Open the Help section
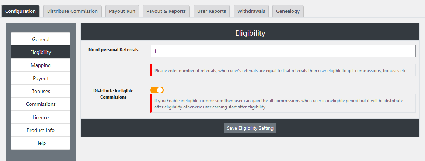Image resolution: width=425 pixels, height=161 pixels. pyautogui.click(x=41, y=143)
